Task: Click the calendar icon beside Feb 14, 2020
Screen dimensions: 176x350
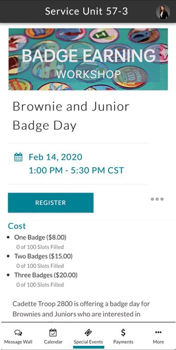Action: (18, 157)
